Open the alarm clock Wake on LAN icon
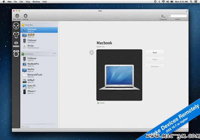This screenshot has width=200, height=140. click(16, 53)
